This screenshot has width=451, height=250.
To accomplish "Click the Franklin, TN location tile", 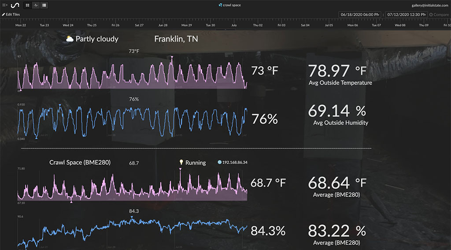I will coord(176,39).
